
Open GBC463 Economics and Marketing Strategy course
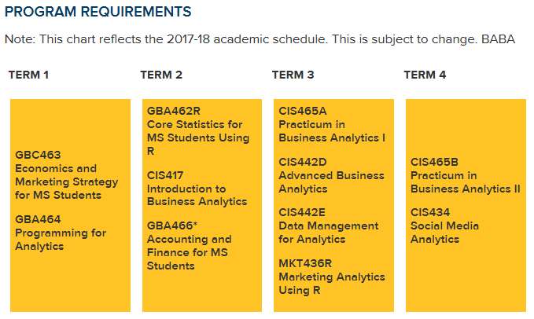(66, 174)
